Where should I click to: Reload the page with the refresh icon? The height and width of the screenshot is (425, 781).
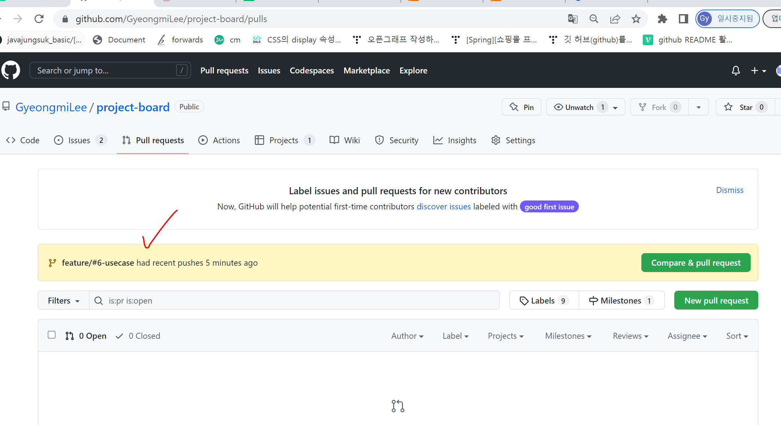point(39,19)
